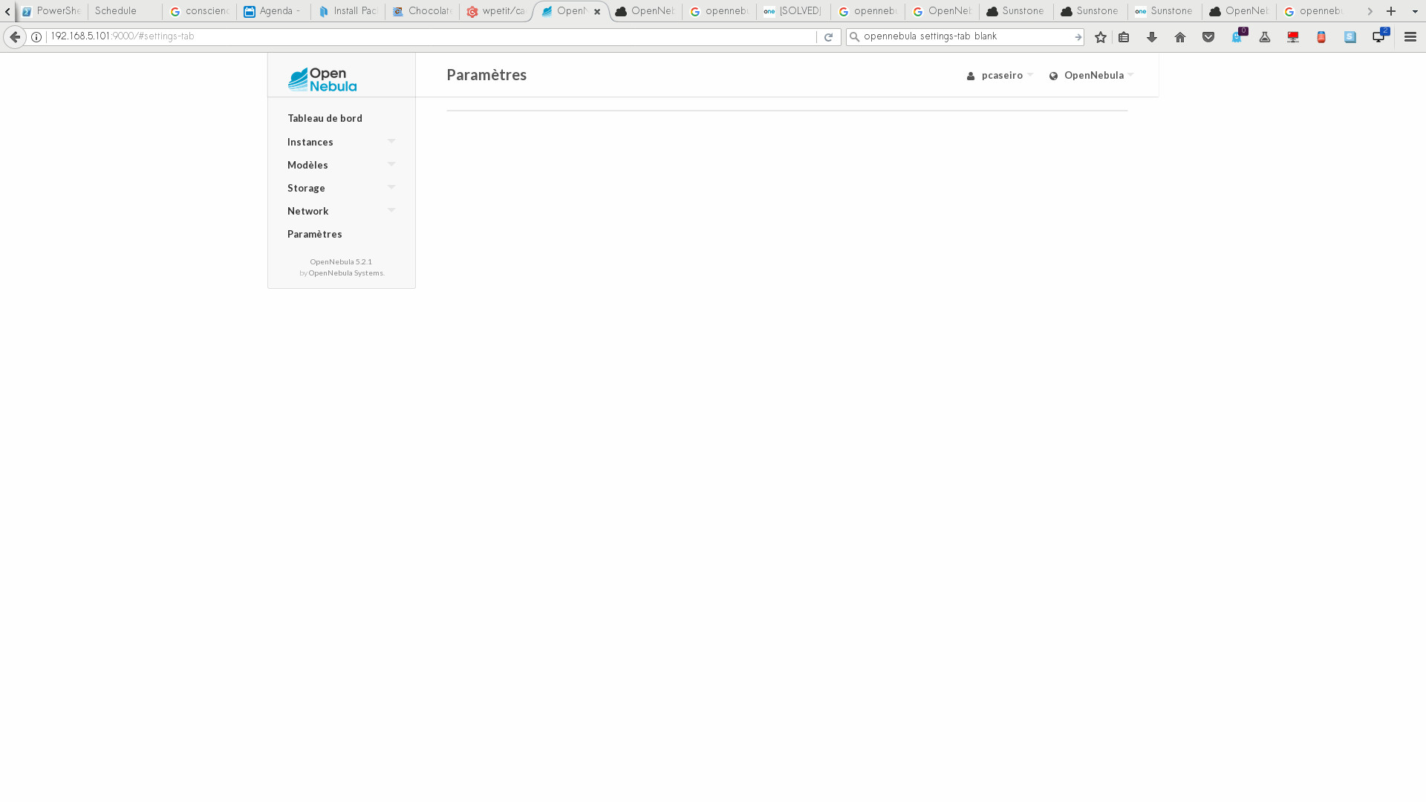Switch to the wpetit/ca tab

(496, 11)
